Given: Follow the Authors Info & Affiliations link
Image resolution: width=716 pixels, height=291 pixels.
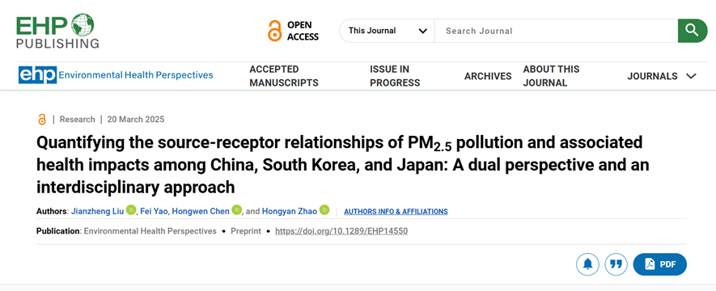Looking at the screenshot, I should 396,212.
